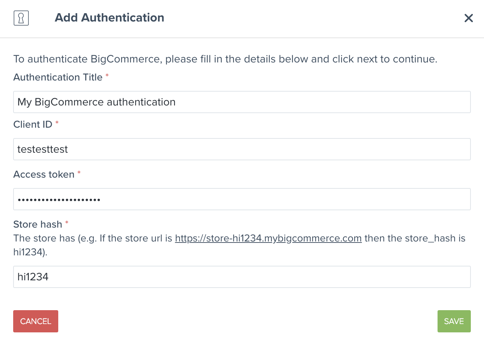Select the Store hash input box
The image size is (484, 340).
tap(242, 277)
